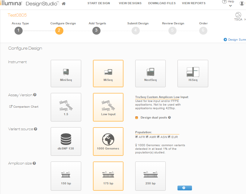246x194 pixels.
Task: Pick the 150 bp amplicon size
Action: click(x=66, y=176)
